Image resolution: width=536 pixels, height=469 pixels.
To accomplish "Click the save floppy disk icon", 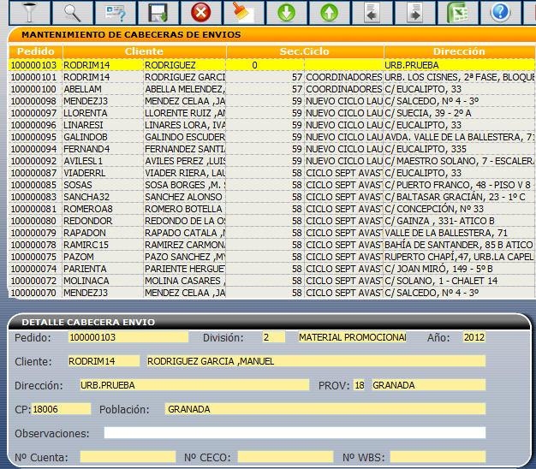I will (x=157, y=12).
